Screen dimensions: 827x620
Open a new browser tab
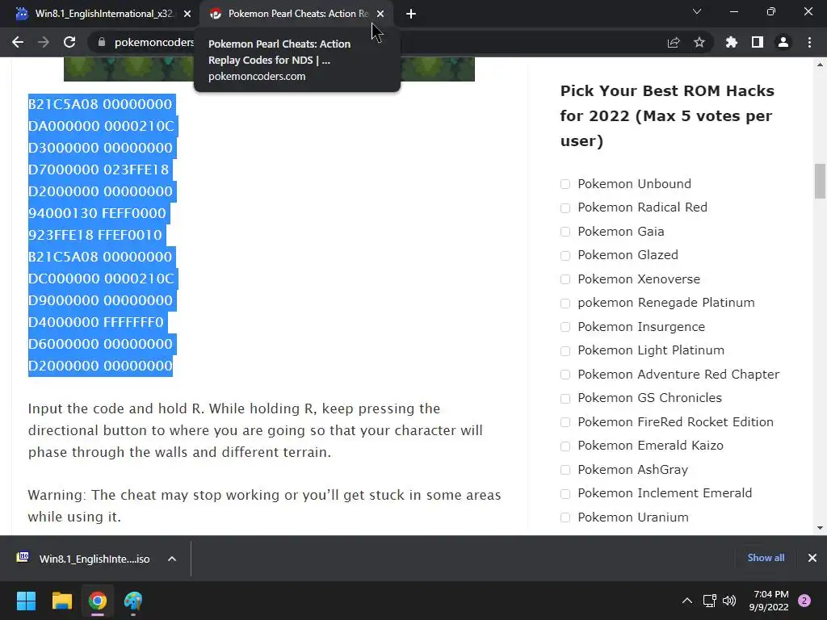(x=411, y=14)
